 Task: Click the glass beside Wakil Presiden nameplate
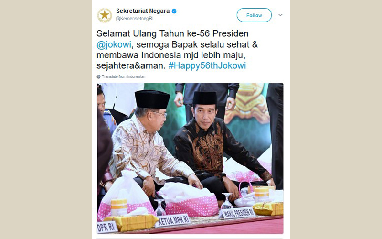pyautogui.click(x=227, y=201)
